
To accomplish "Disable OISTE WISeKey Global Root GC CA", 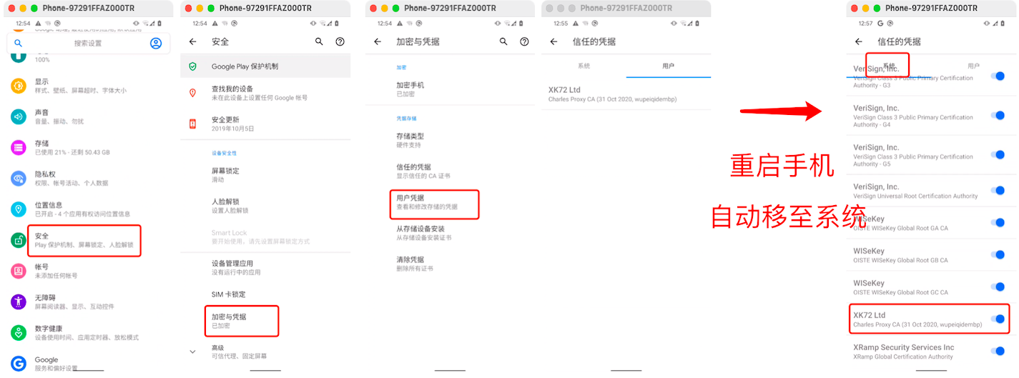I will [x=999, y=287].
